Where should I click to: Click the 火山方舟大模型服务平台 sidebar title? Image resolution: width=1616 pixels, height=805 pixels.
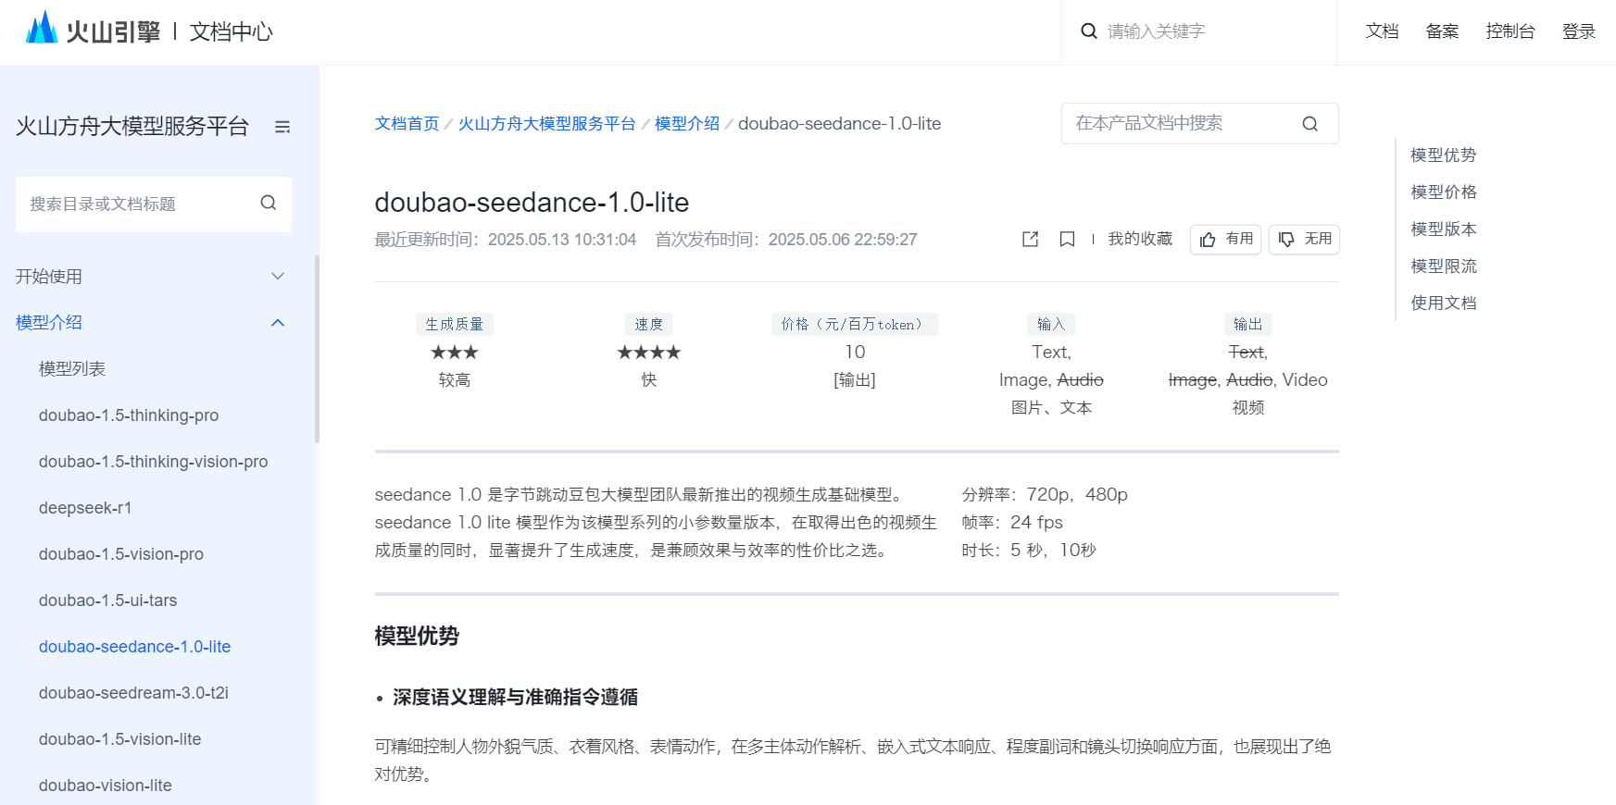pyautogui.click(x=132, y=126)
